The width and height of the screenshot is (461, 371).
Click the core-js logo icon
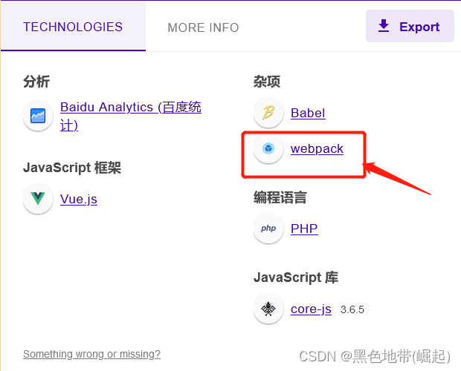[268, 309]
